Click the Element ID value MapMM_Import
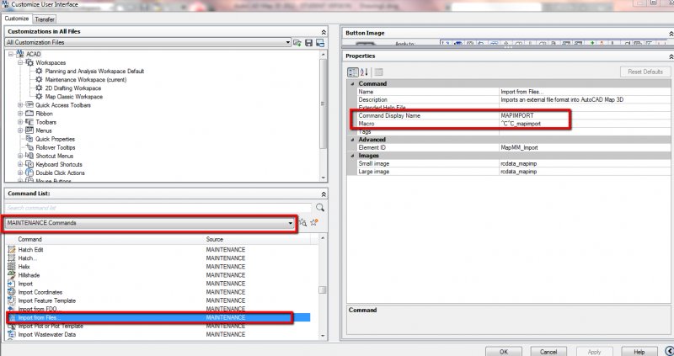 pyautogui.click(x=519, y=147)
